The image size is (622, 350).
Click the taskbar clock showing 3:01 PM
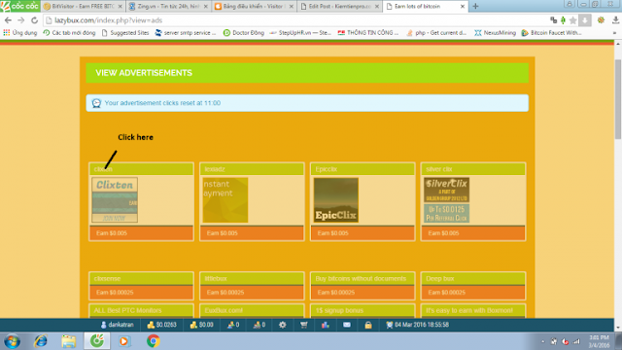[599, 341]
